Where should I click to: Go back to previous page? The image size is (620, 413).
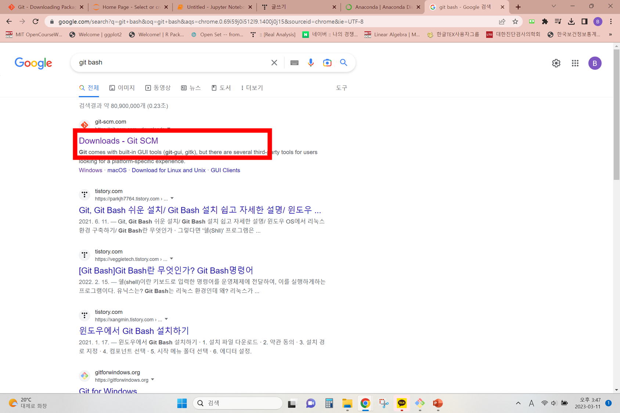9,22
